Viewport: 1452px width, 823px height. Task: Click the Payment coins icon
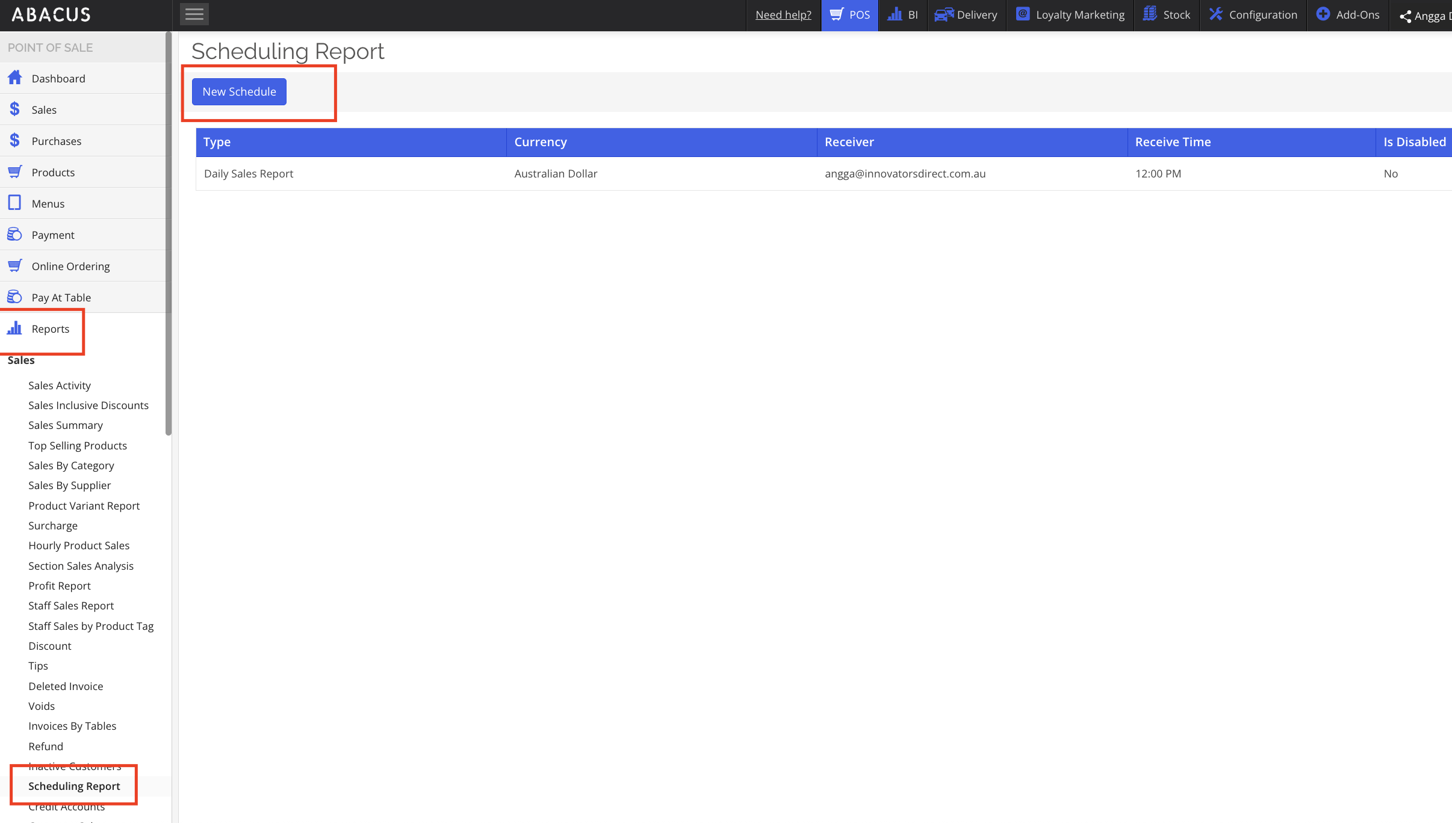(15, 235)
